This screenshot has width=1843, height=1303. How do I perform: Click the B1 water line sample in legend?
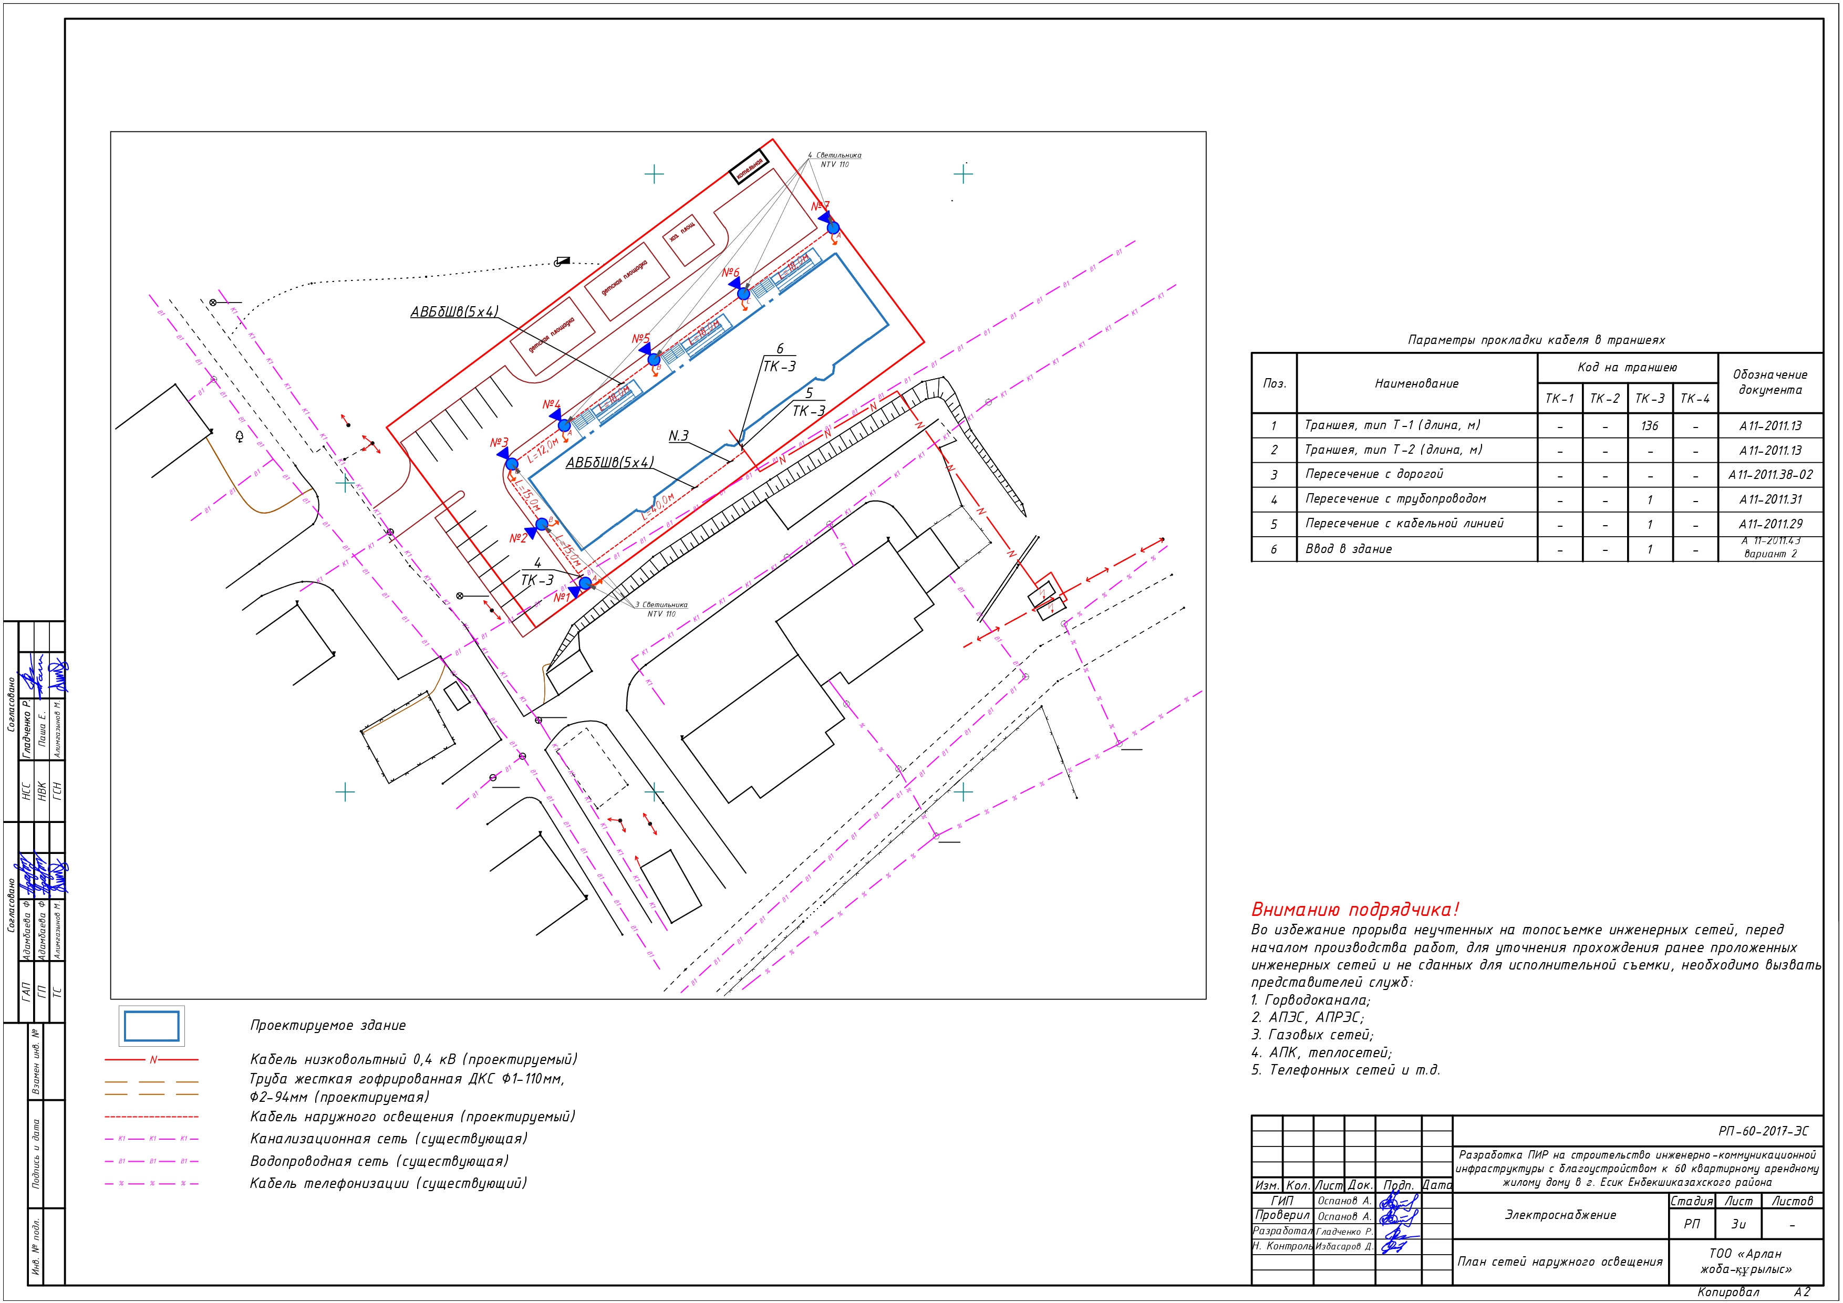pos(152,1161)
